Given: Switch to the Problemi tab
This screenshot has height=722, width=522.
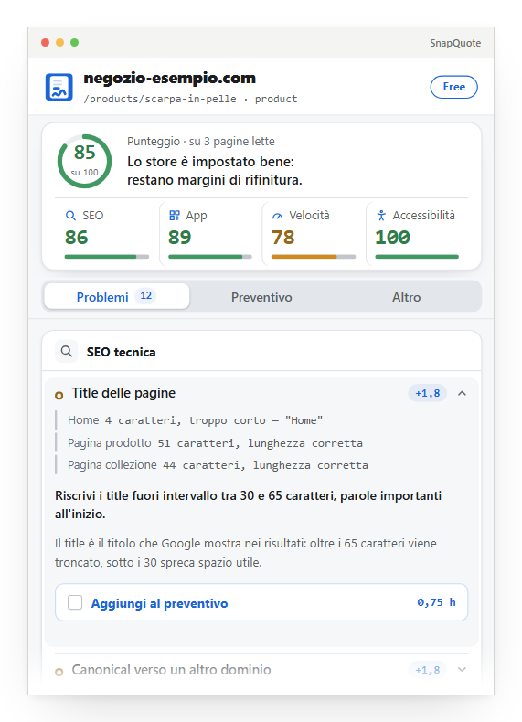Looking at the screenshot, I should [117, 296].
